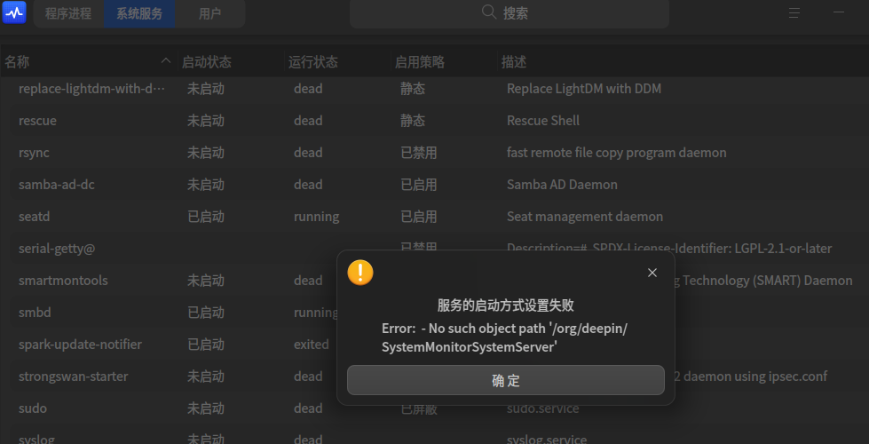Click the 已禁用 policy for rsync
Image resolution: width=869 pixels, height=444 pixels.
tap(418, 153)
